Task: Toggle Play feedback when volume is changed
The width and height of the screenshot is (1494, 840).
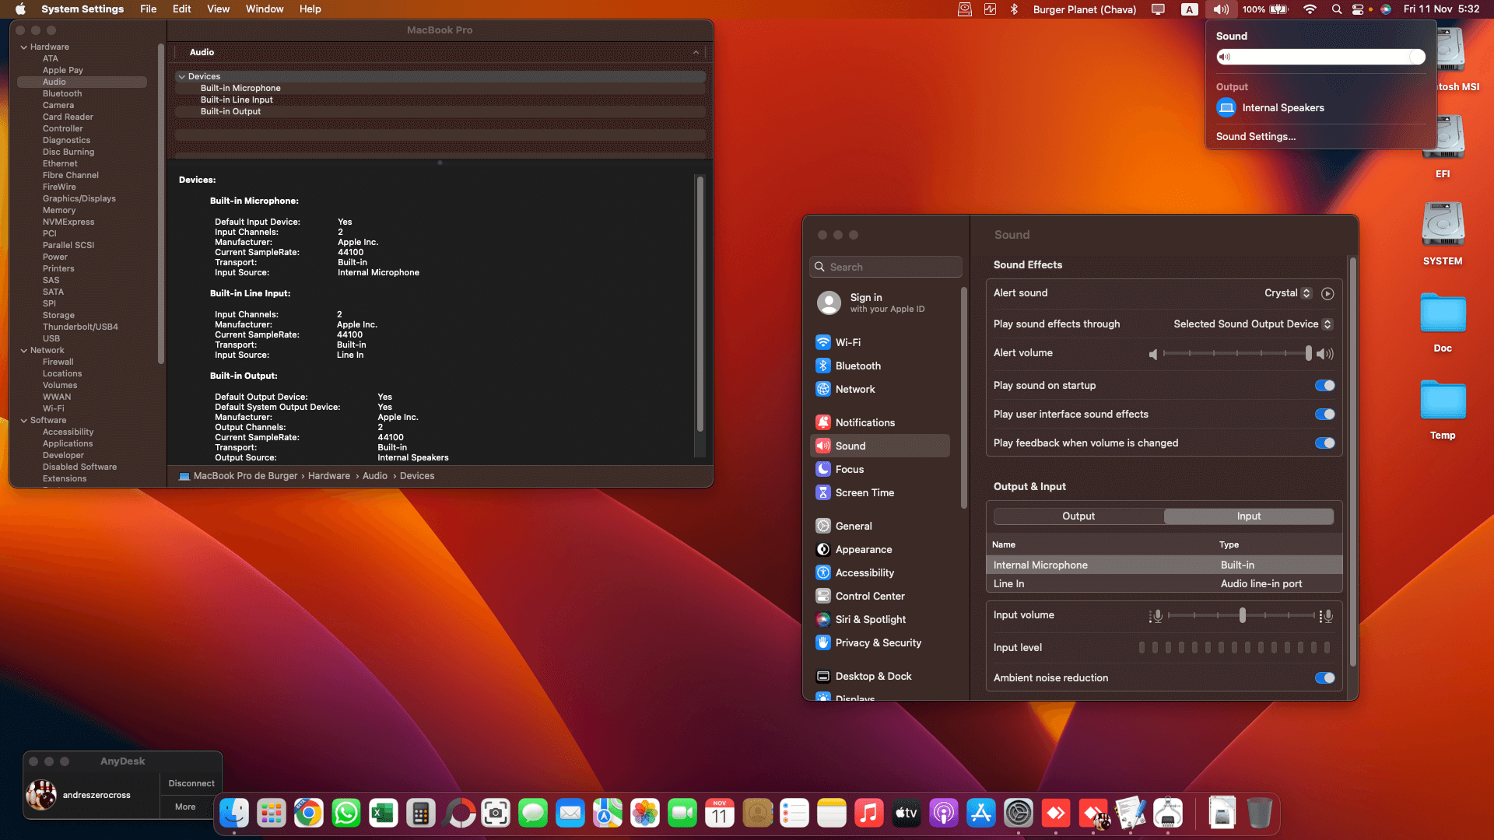Action: (x=1324, y=443)
